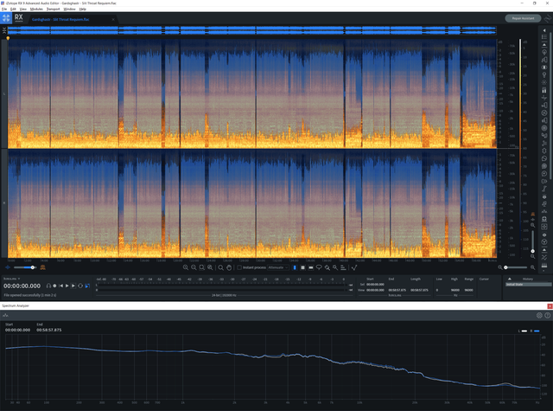Collapse the History panel arrow
Image resolution: width=553 pixels, height=411 pixels.
point(509,279)
